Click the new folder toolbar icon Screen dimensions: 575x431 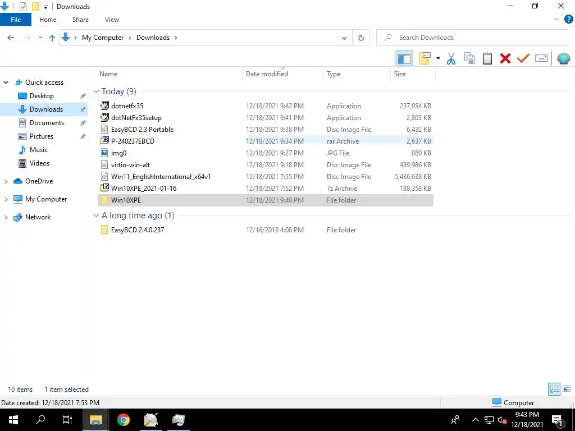pos(425,58)
